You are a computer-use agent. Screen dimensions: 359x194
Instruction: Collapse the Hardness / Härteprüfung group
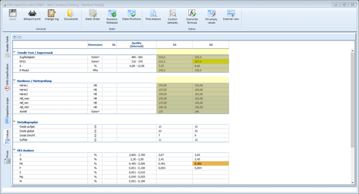(x=15, y=80)
